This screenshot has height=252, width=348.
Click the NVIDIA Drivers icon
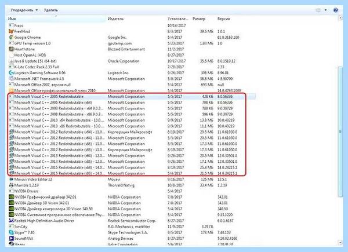[x=11, y=191]
